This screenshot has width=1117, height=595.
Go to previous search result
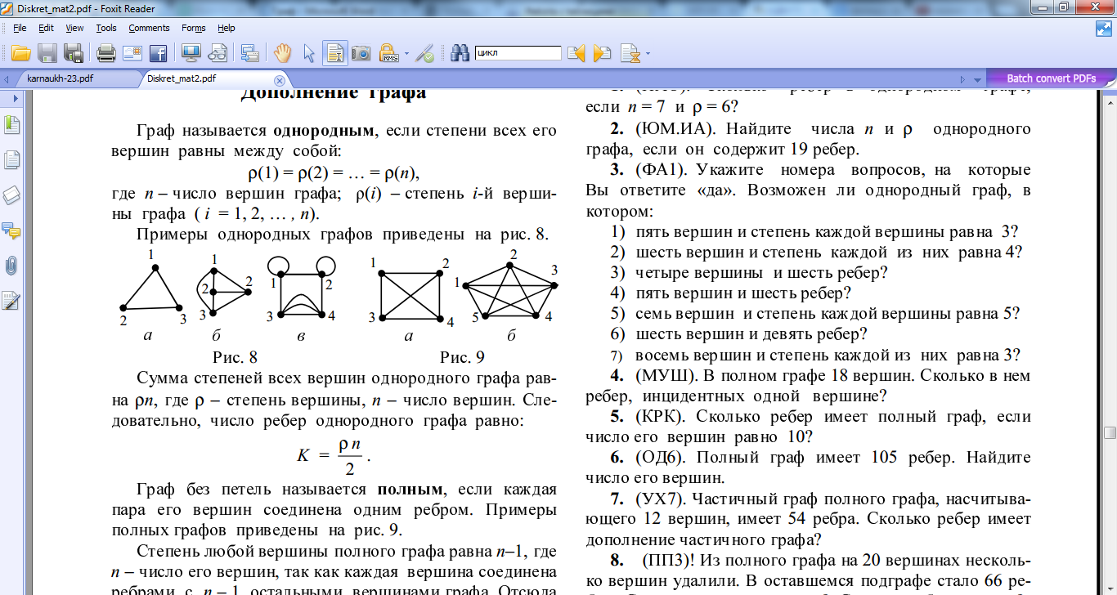click(x=576, y=53)
